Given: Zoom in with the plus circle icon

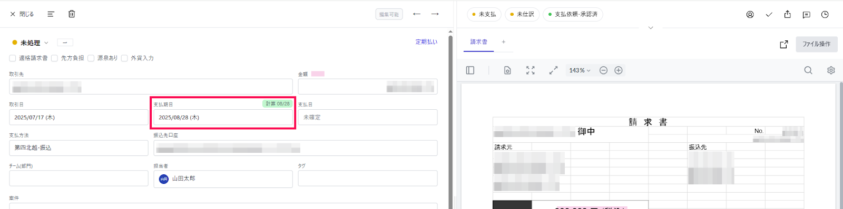Looking at the screenshot, I should pos(619,70).
